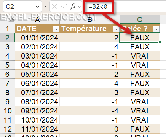The height and width of the screenshot is (137, 166).
Task: Select cell with date 07/01/2024
Action: [x=37, y=92]
